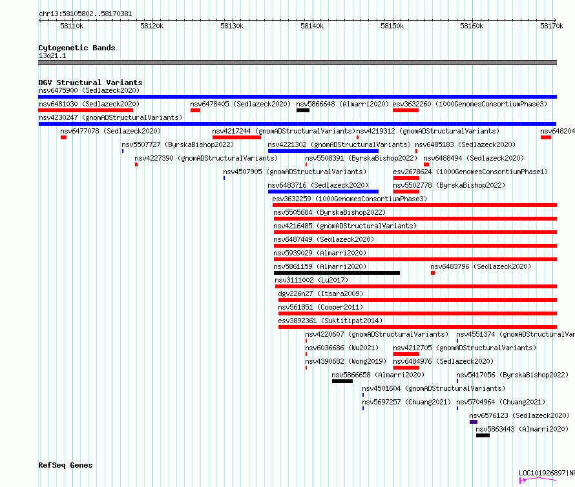575x487 pixels.
Task: Select the 58140k position on ruler
Action: click(312, 26)
